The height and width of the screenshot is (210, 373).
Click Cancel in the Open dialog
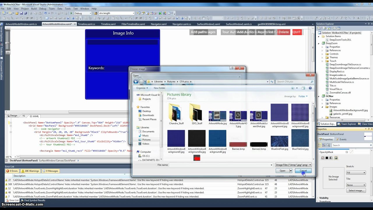[303, 171]
